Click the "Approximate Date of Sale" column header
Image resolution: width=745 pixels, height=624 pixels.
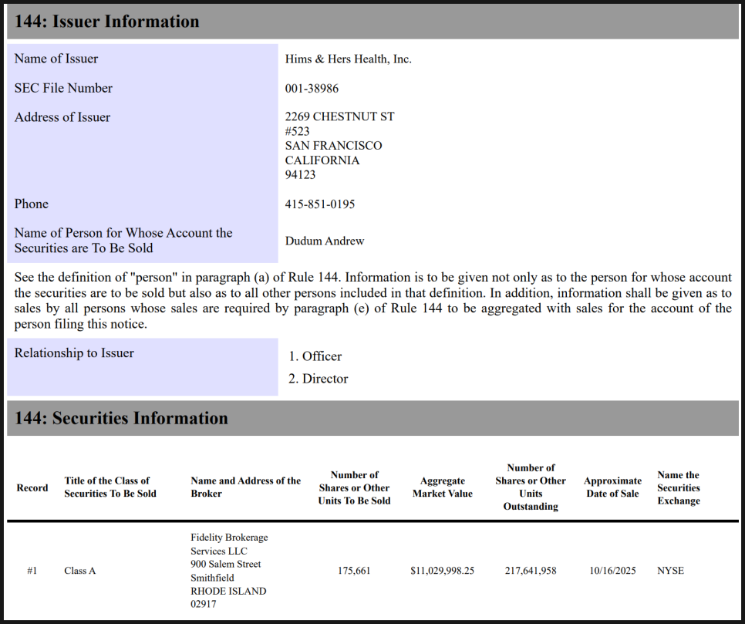pos(612,487)
